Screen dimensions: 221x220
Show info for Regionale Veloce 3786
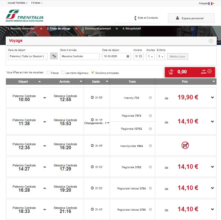[150, 210]
